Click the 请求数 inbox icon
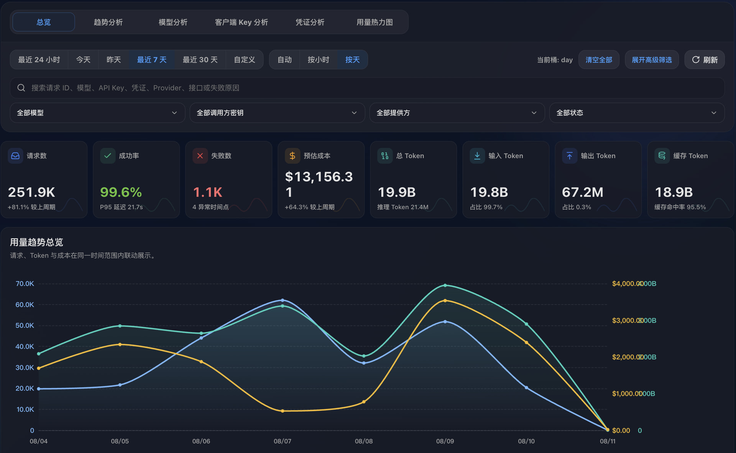The image size is (736, 453). 15,156
